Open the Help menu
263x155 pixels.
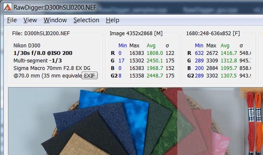click(112, 20)
